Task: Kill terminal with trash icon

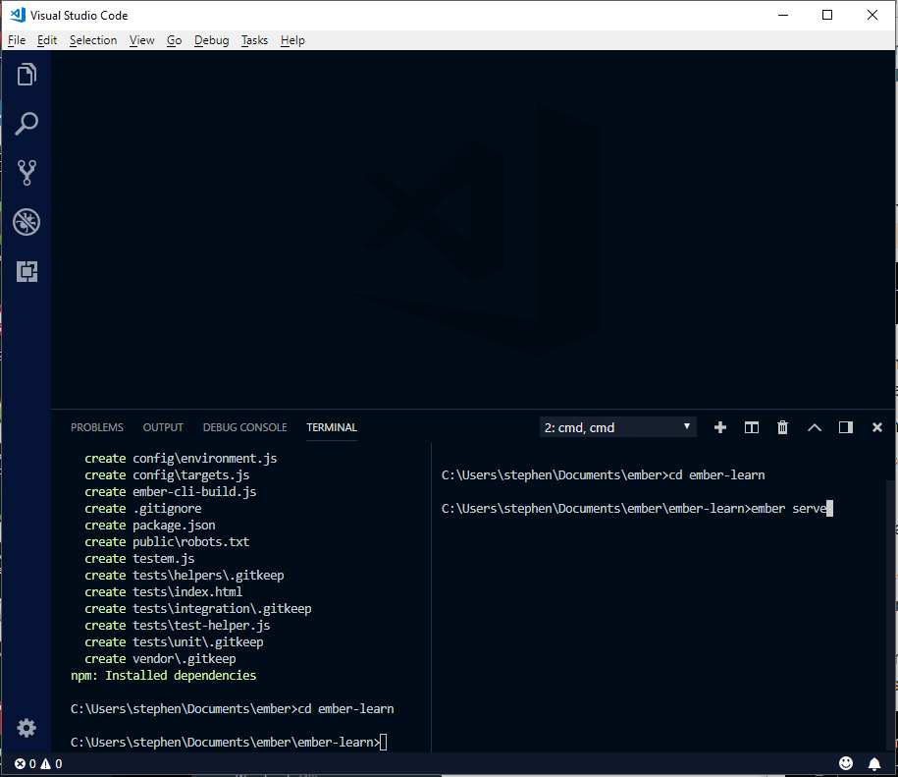Action: point(782,427)
